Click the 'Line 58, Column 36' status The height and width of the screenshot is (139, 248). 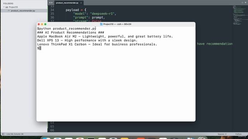[15, 134]
